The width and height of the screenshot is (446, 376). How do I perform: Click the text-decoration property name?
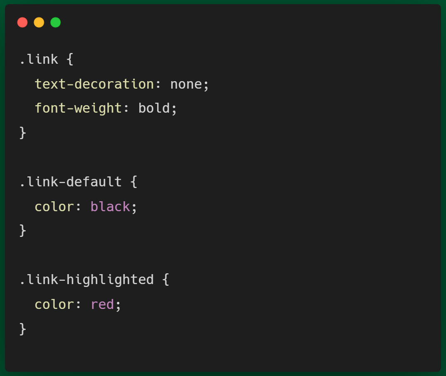tap(94, 84)
